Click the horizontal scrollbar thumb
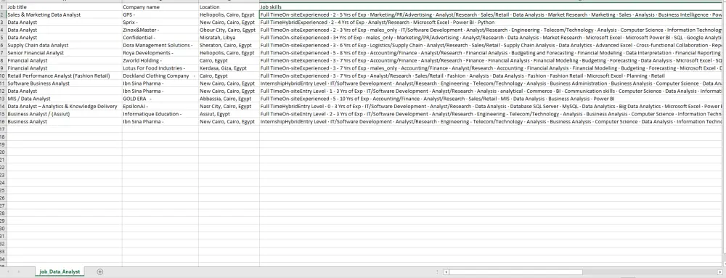The height and width of the screenshot is (278, 726). pyautogui.click(x=515, y=272)
